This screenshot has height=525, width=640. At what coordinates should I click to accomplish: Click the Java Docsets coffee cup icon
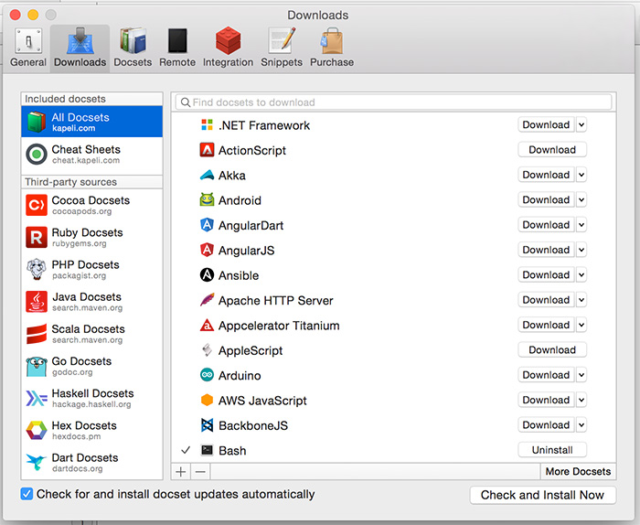(37, 301)
